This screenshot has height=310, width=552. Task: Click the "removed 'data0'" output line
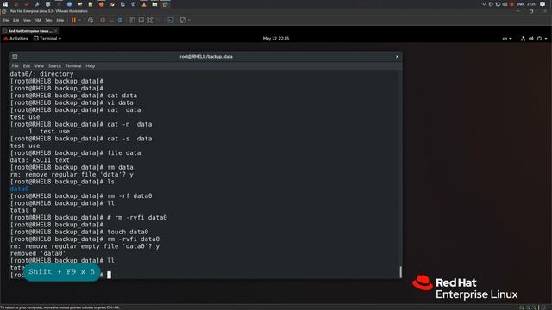38,253
